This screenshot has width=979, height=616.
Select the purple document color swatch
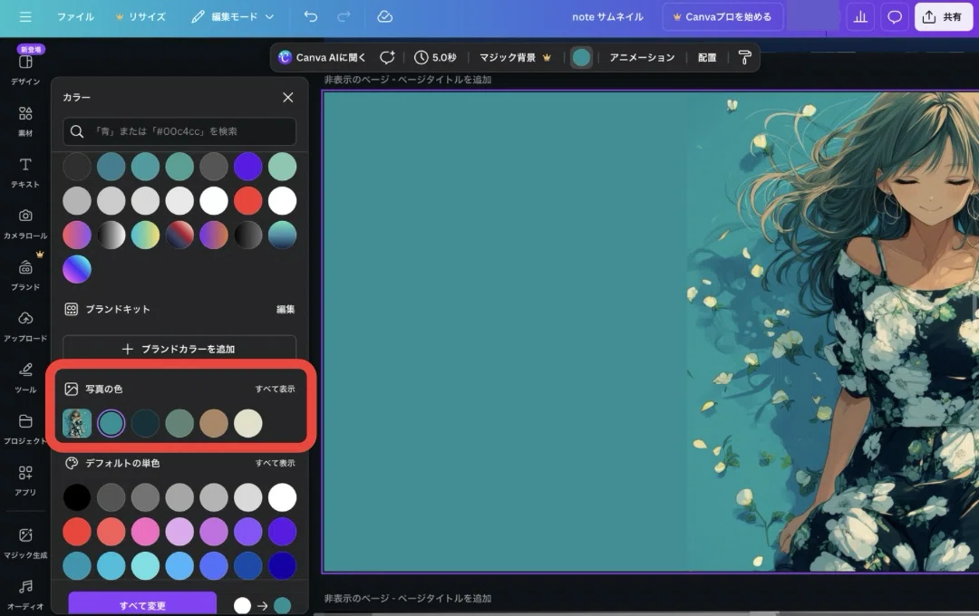coord(247,167)
